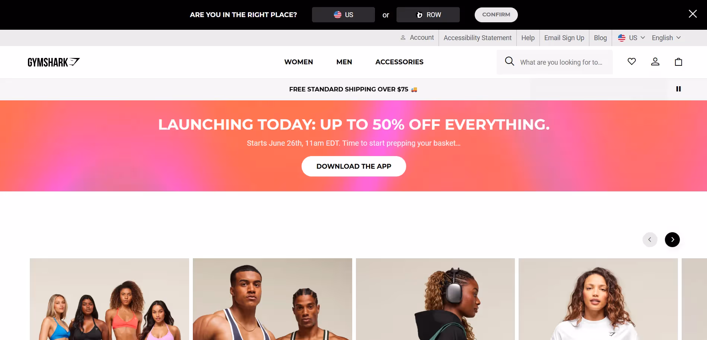Open the wishlist heart icon
This screenshot has height=340, width=707.
point(632,62)
